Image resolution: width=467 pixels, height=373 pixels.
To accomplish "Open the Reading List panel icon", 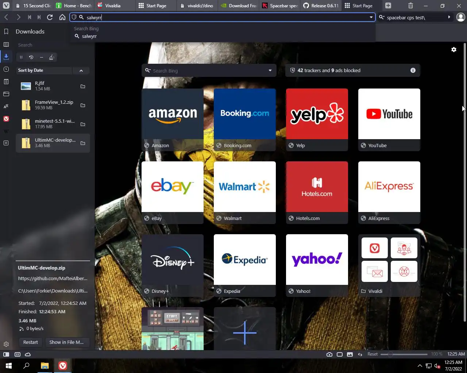I will pyautogui.click(x=6, y=44).
